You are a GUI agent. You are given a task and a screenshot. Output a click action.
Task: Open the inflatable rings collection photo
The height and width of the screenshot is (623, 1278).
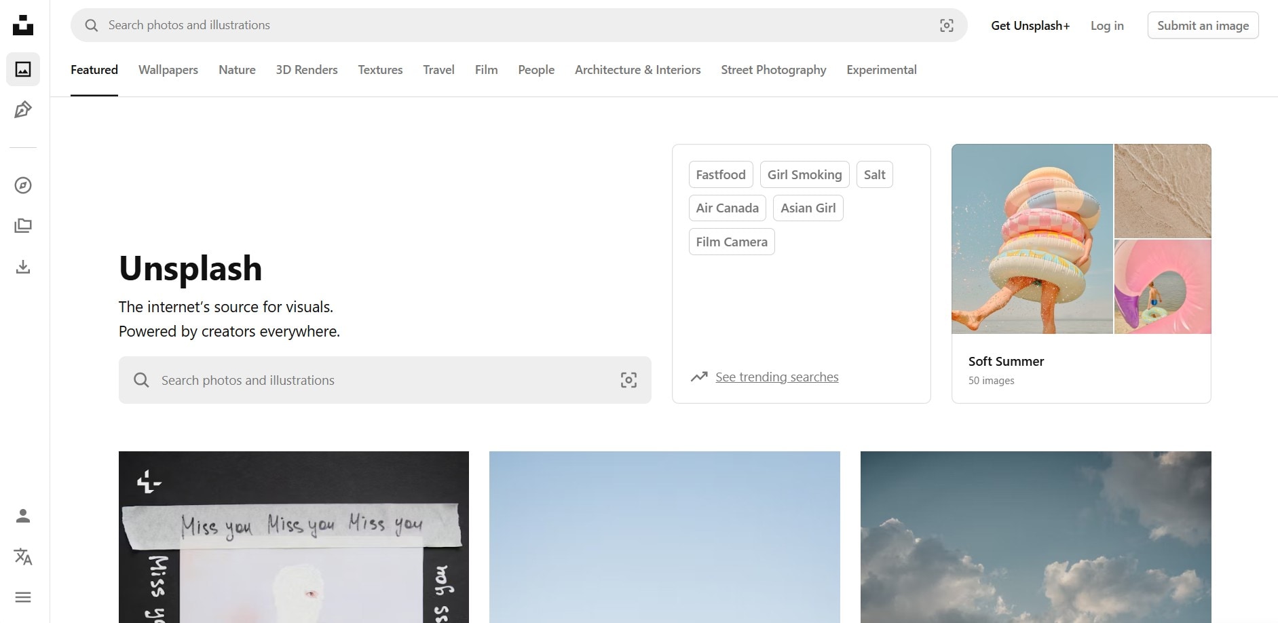(1032, 239)
